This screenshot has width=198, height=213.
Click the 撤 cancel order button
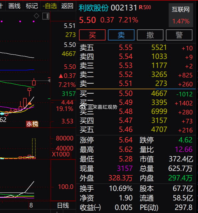pos(150,35)
